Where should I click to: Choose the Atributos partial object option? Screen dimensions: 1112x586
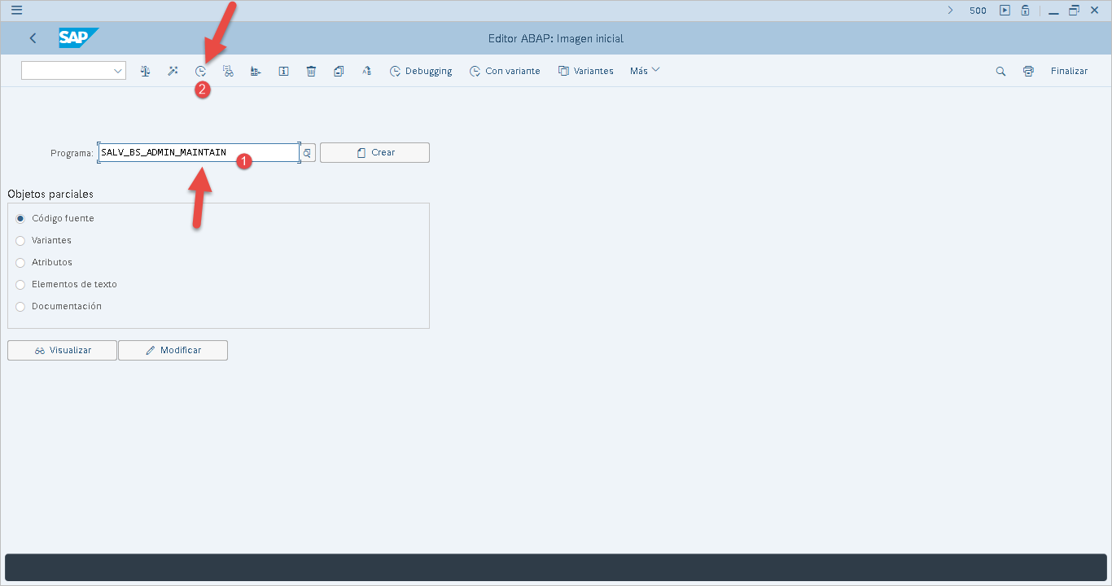tap(20, 262)
